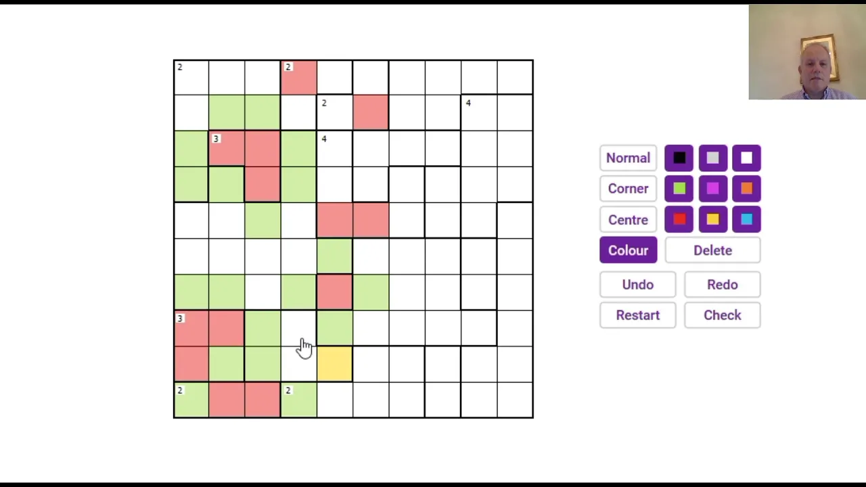Screen dimensions: 866x487
Task: Restart the puzzle
Action: (x=637, y=315)
